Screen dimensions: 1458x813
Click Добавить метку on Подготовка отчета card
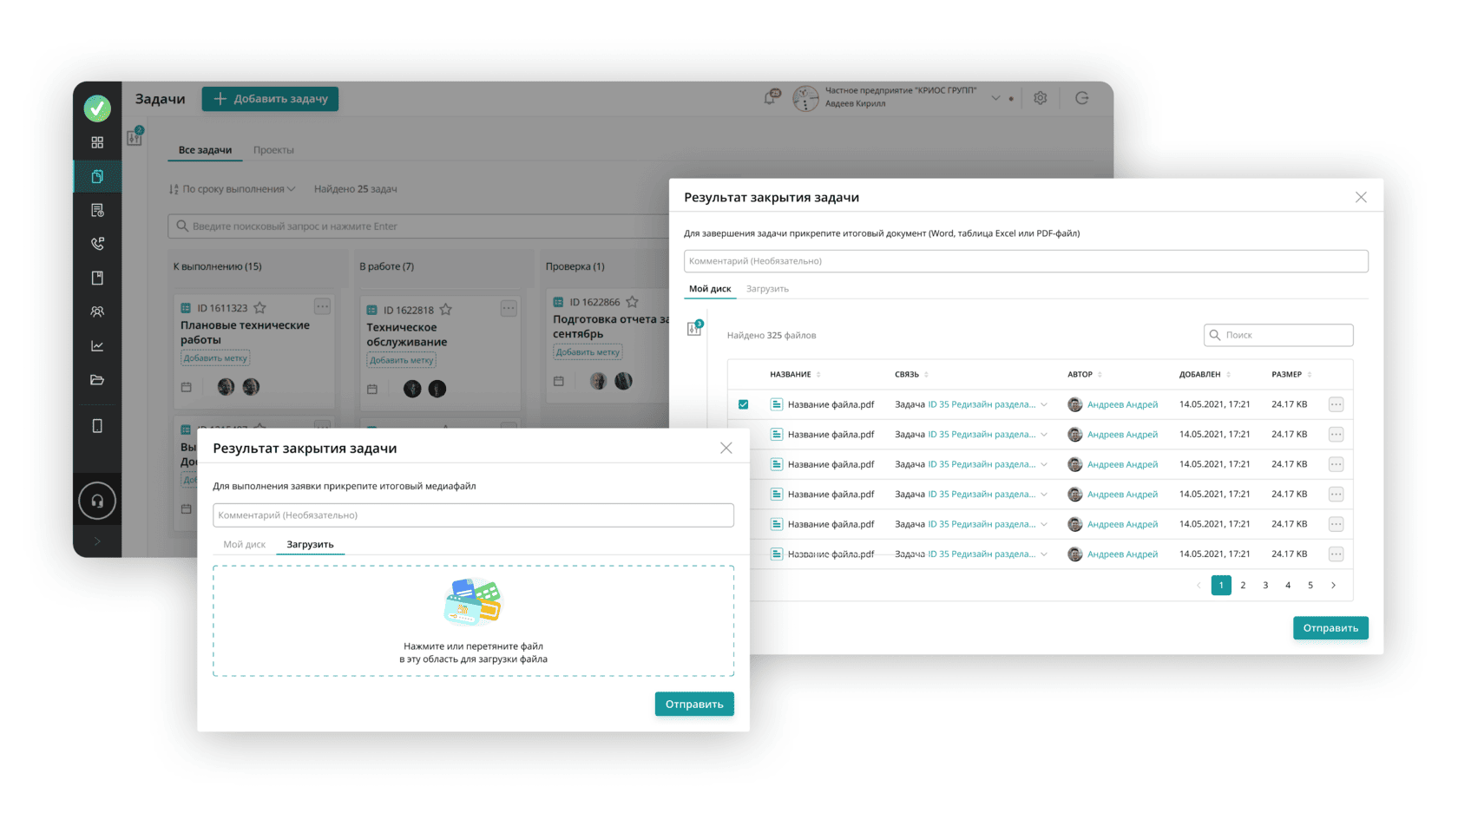[588, 352]
